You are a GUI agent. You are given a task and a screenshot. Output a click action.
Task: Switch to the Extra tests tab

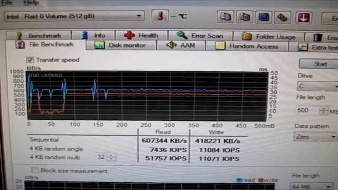coord(314,47)
